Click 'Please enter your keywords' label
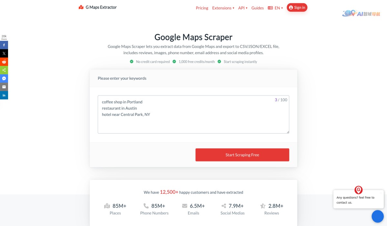The image size is (387, 226). pyautogui.click(x=122, y=78)
